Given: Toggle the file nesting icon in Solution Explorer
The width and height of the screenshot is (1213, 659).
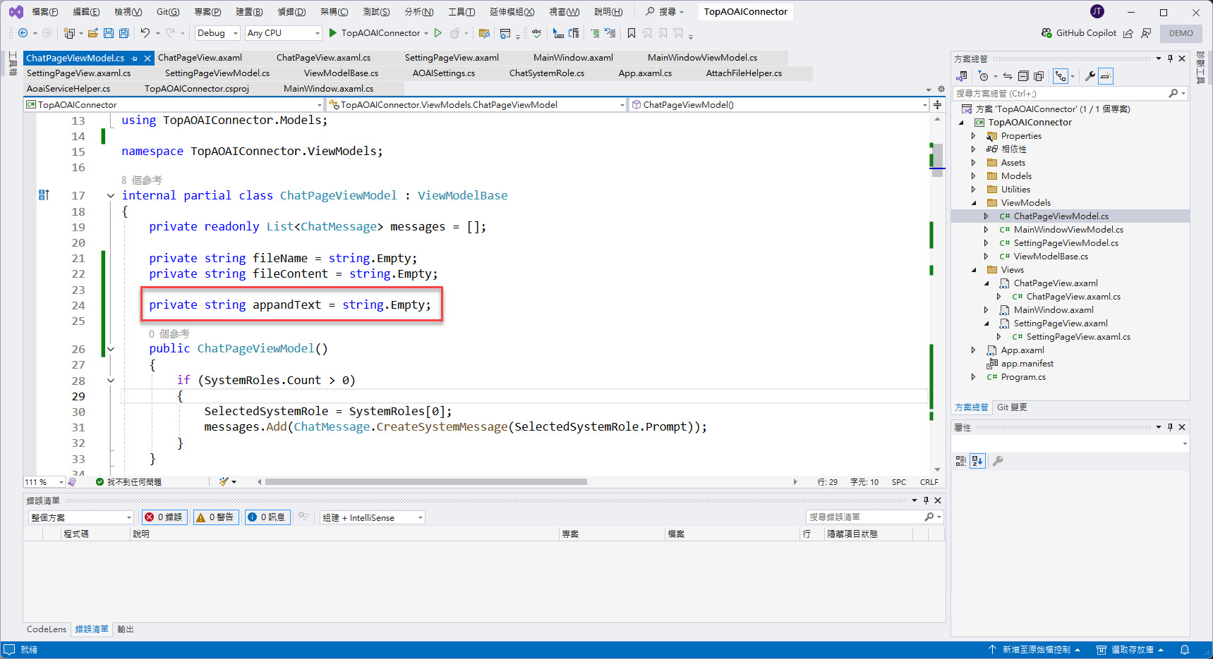Looking at the screenshot, I should (x=1061, y=76).
